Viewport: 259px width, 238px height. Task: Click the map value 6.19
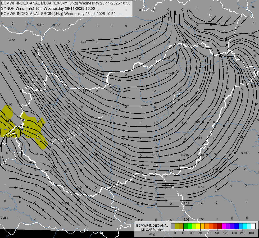click(x=185, y=123)
